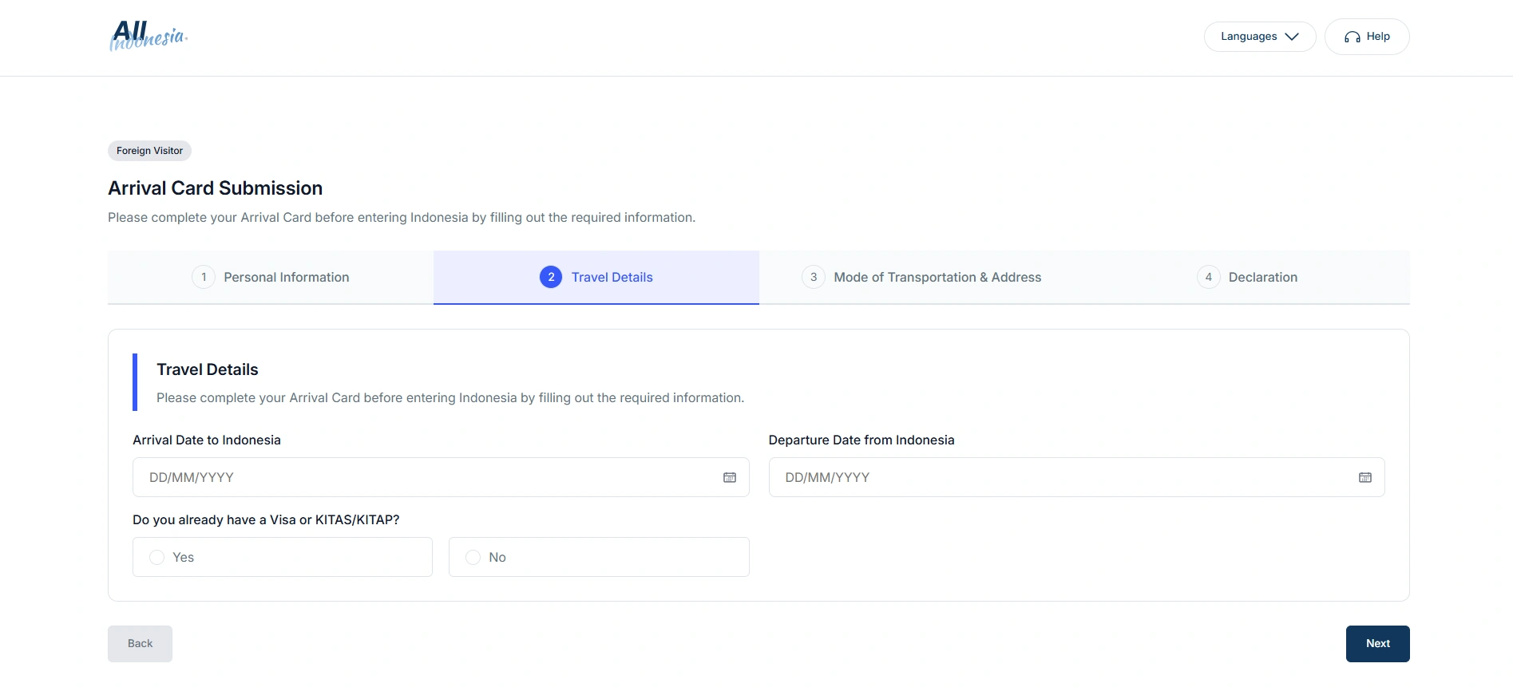Switch to the Travel Details tab

pyautogui.click(x=612, y=277)
